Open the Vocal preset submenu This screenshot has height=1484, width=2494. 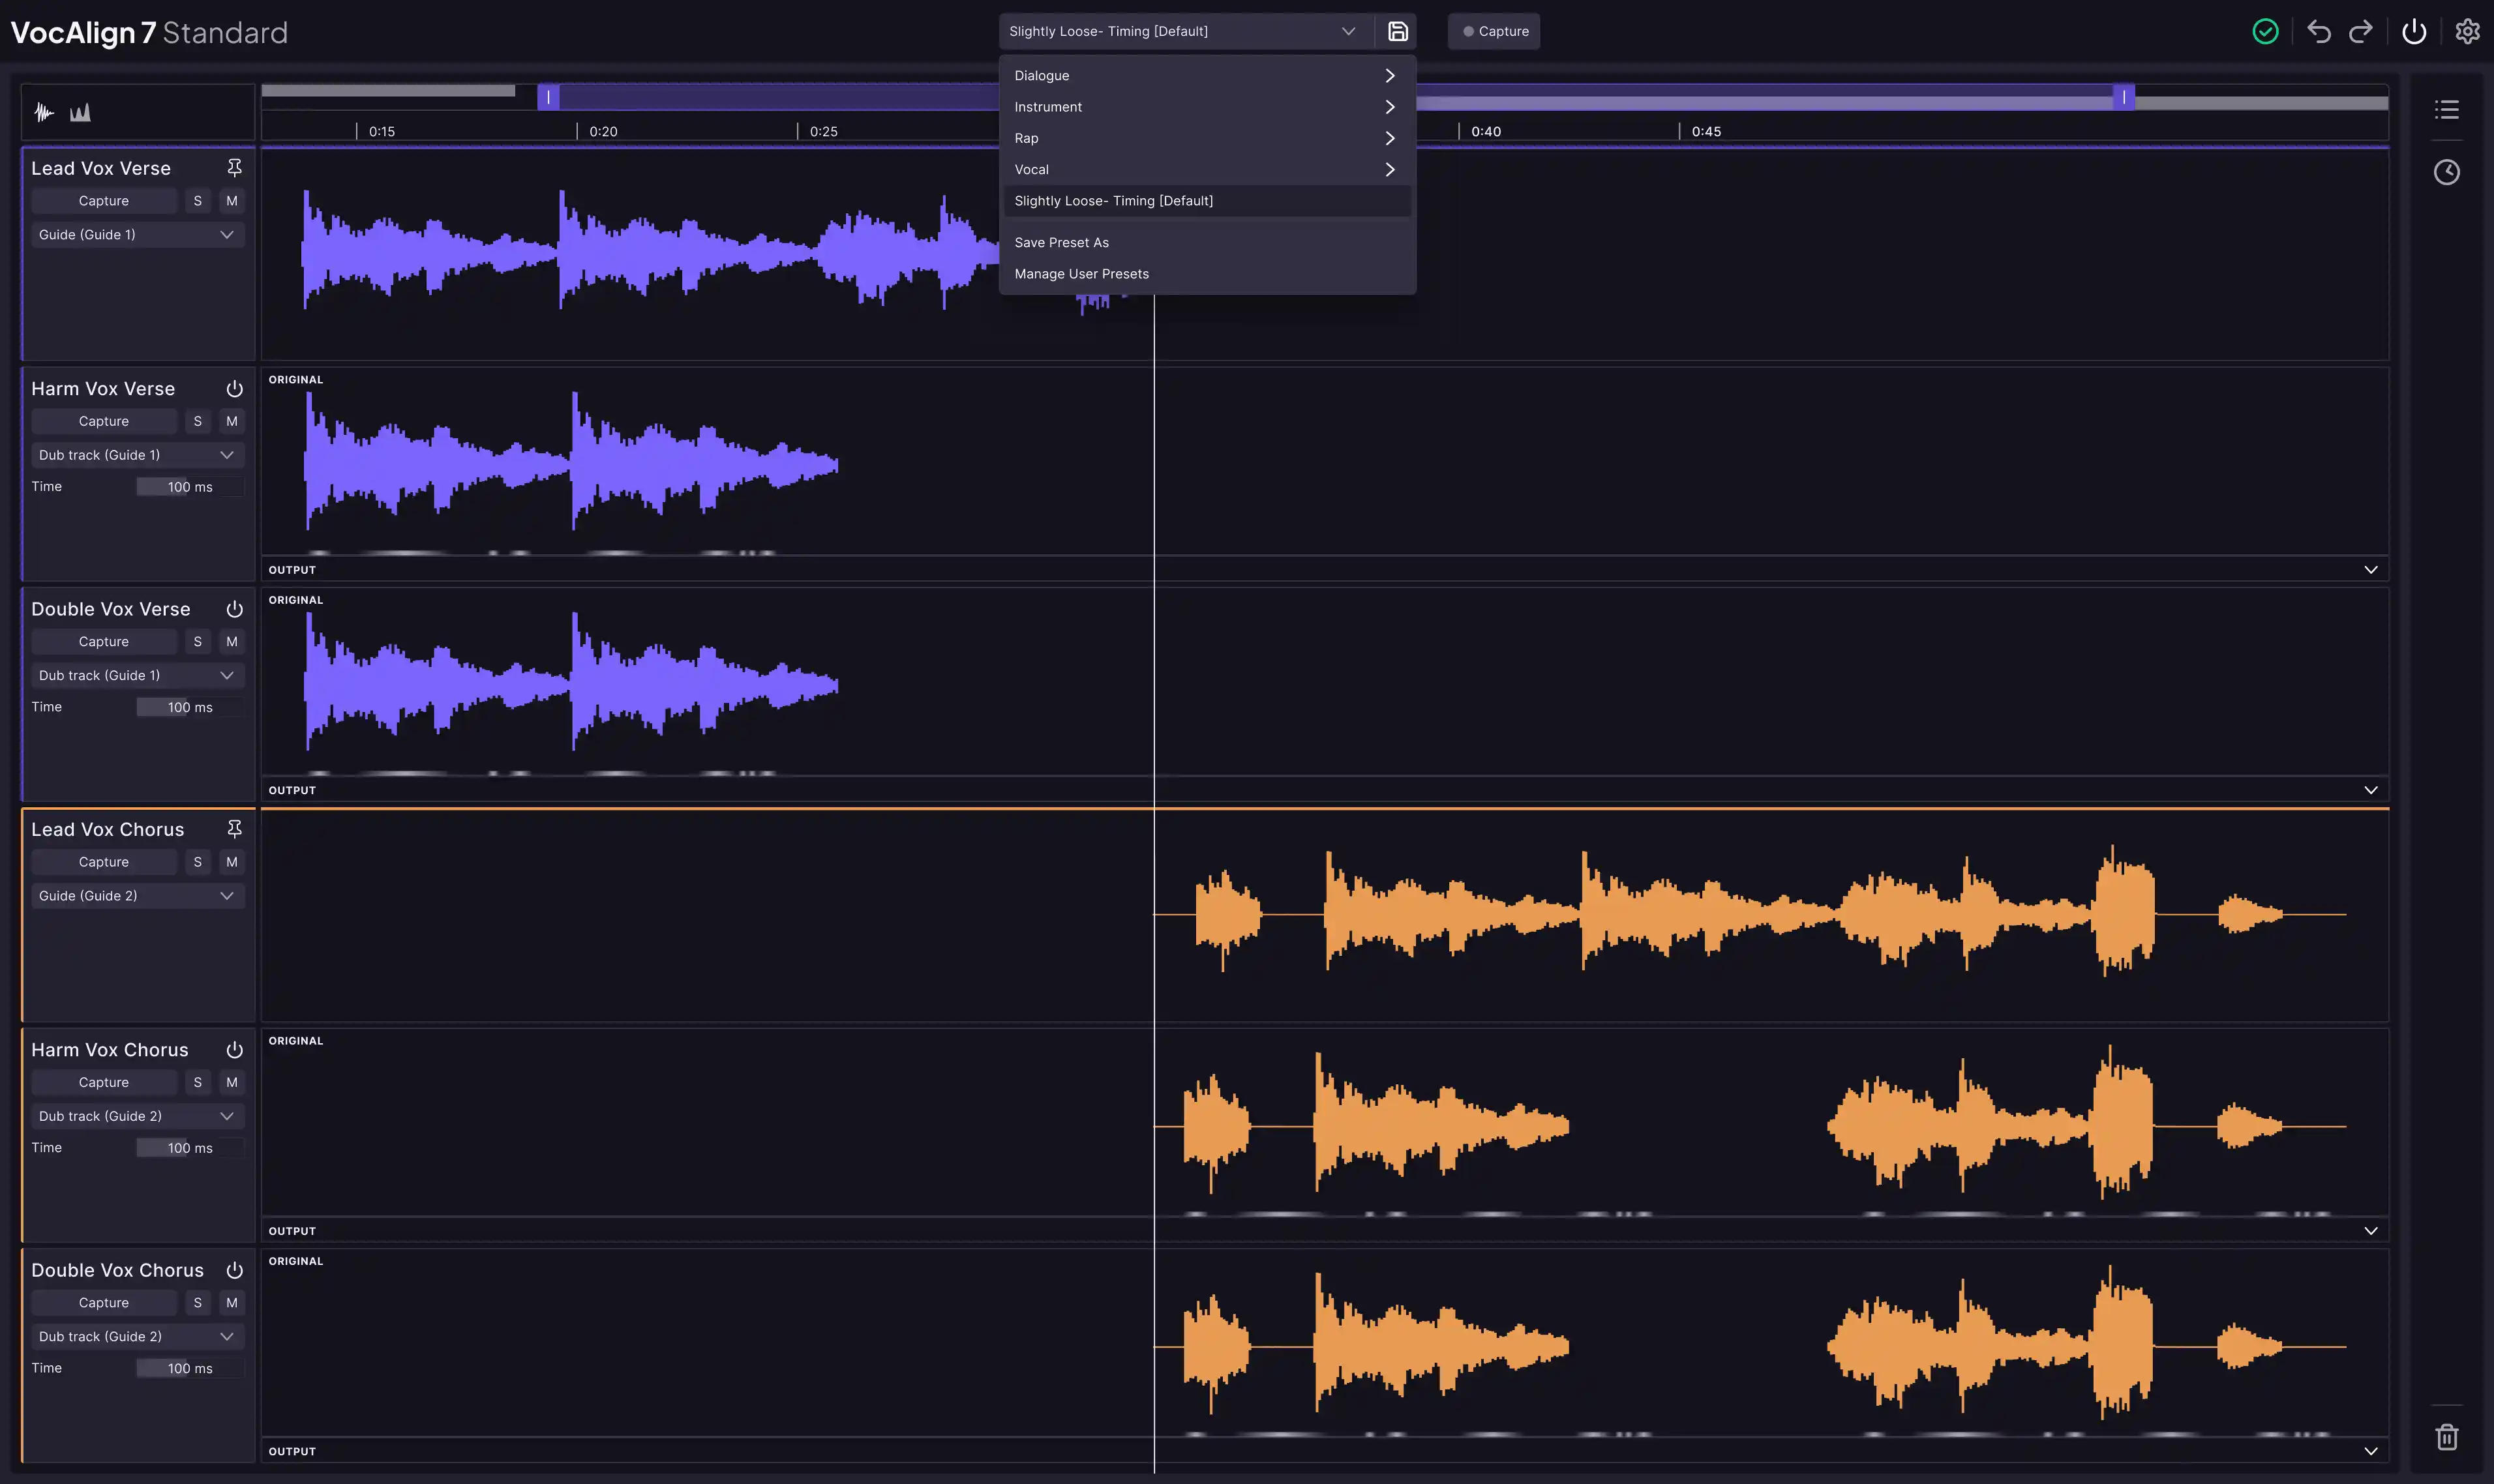click(x=1207, y=169)
